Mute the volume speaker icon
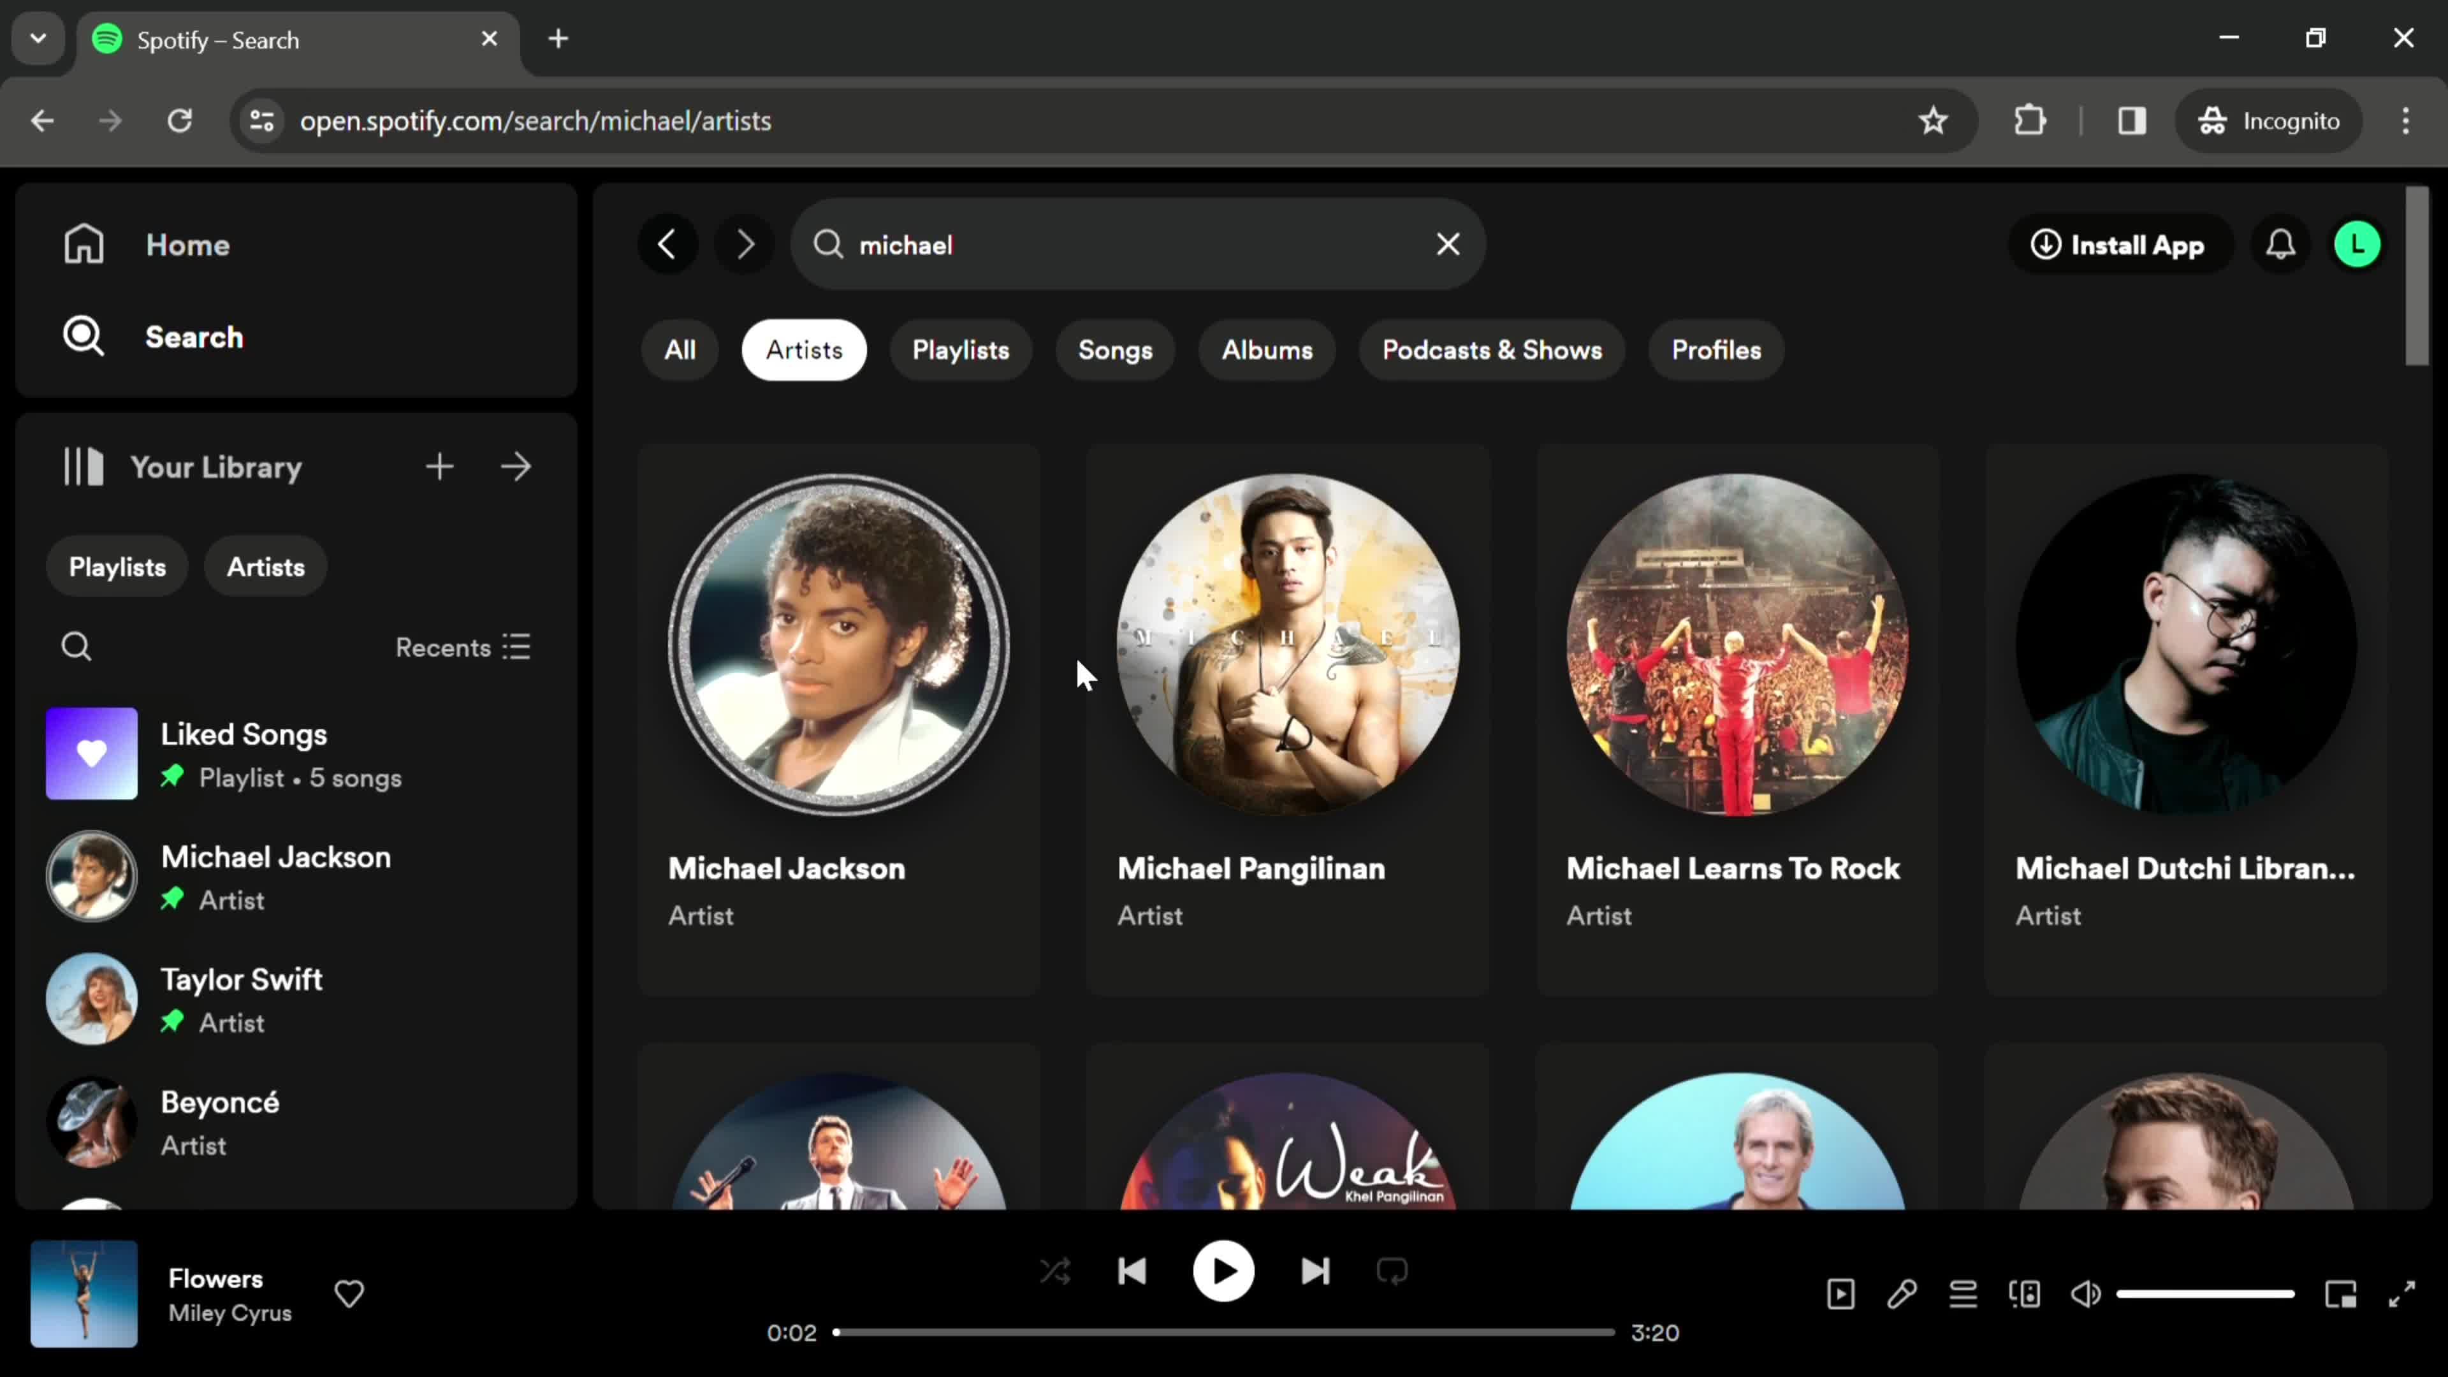The image size is (2448, 1377). pos(2086,1293)
